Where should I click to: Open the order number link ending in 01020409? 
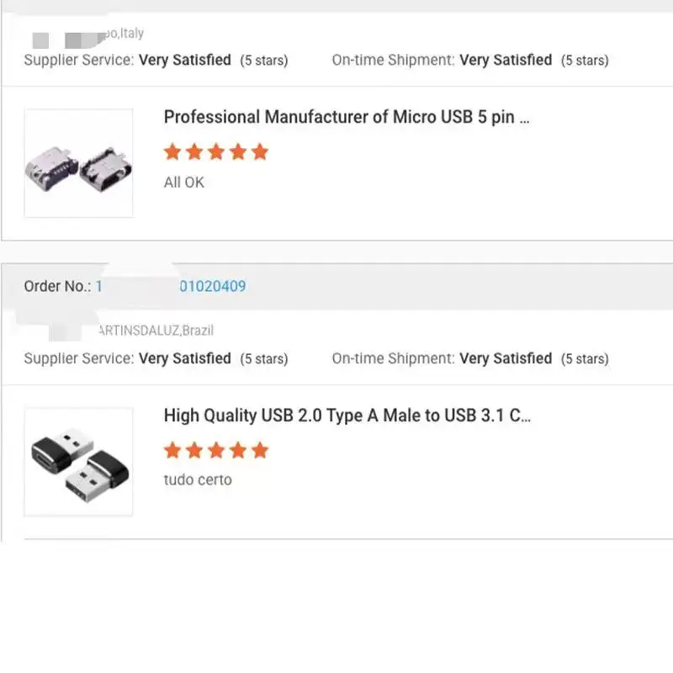tap(212, 286)
